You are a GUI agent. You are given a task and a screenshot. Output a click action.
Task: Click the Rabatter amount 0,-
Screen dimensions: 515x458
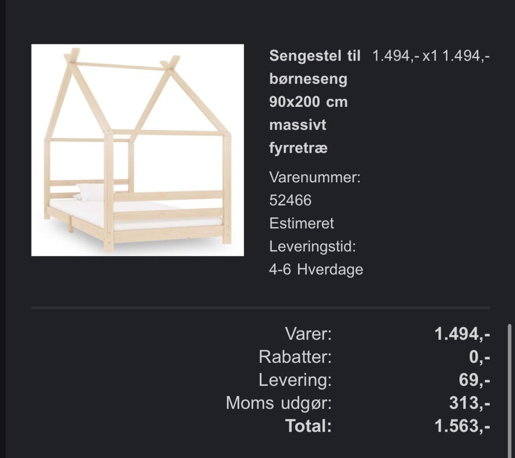[480, 357]
